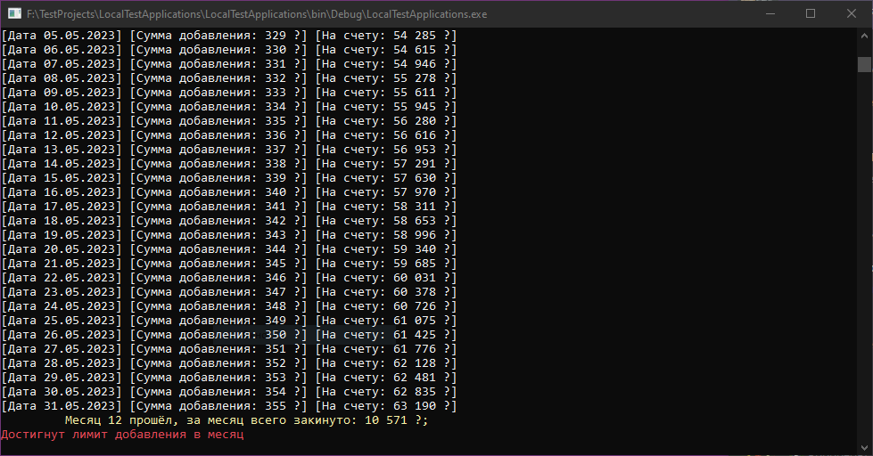Click the line dated 28.05.2023
This screenshot has width=873, height=456.
click(229, 363)
